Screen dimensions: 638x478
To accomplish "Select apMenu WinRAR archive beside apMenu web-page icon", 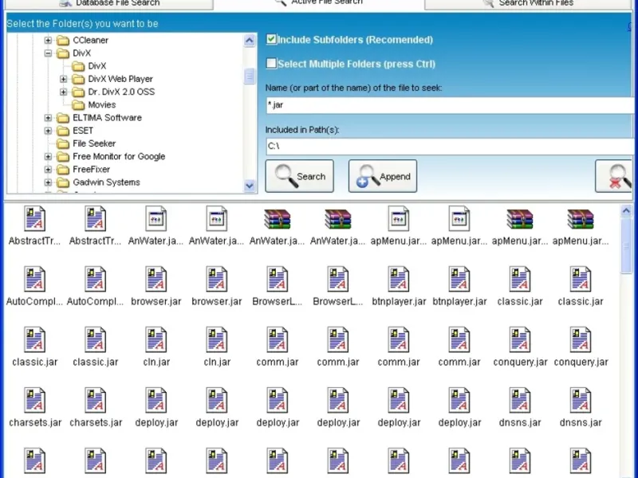I will (520, 218).
